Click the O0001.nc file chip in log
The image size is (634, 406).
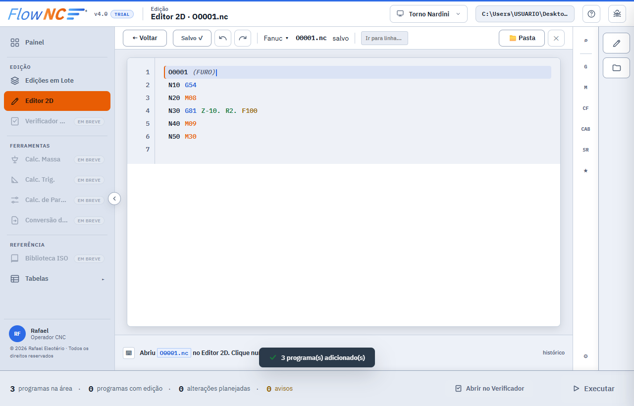click(x=174, y=353)
